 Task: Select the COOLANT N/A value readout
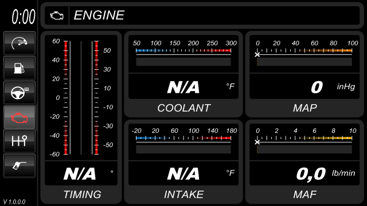pos(183,86)
